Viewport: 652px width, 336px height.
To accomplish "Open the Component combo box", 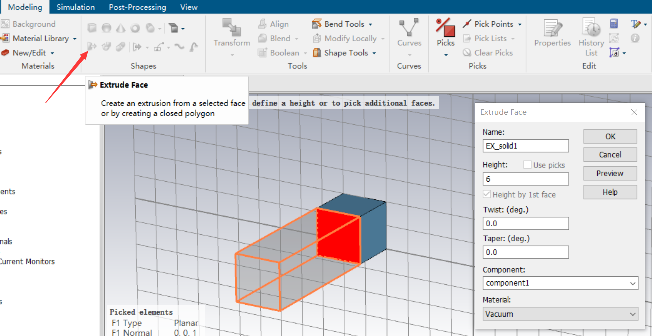I will (x=560, y=283).
